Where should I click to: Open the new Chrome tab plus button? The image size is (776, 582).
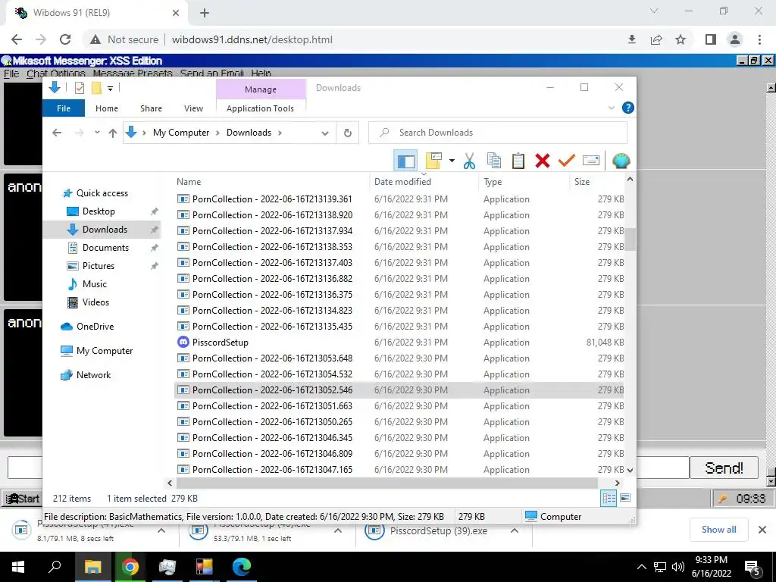coord(205,13)
